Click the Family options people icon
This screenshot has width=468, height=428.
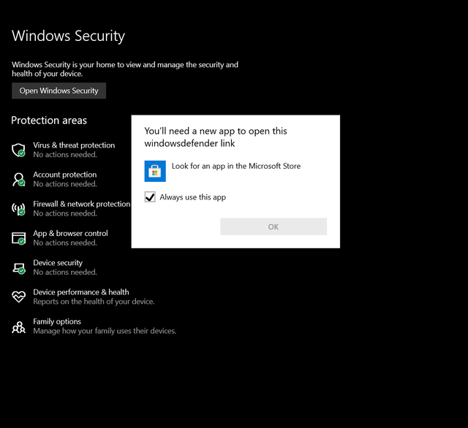[18, 327]
